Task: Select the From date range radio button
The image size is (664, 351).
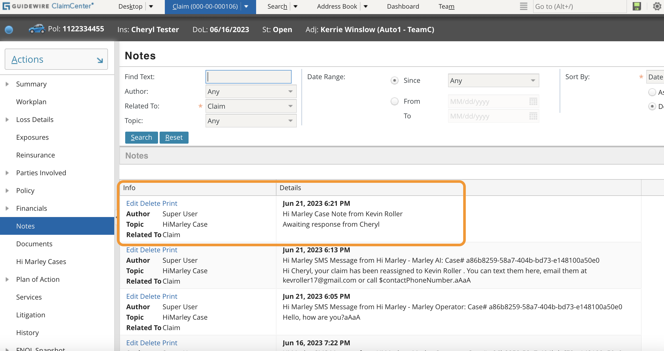Action: point(395,101)
